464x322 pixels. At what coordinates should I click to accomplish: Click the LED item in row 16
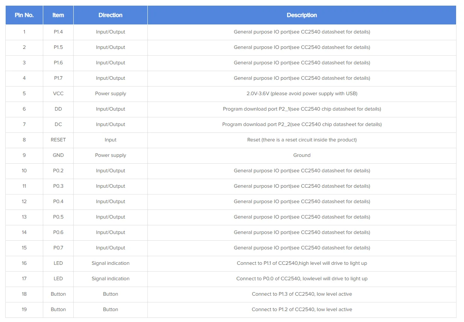58,263
